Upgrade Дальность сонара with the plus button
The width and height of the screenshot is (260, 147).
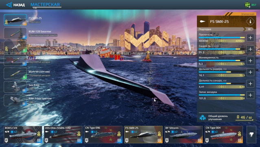250,83
